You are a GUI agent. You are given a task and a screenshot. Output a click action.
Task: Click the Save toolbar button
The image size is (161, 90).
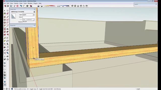coord(11,6)
